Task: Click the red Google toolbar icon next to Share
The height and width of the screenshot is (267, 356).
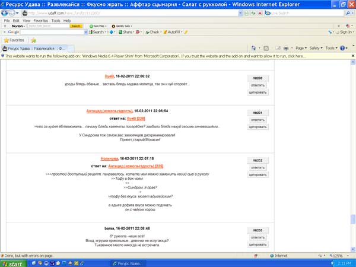Action: pos(138,32)
